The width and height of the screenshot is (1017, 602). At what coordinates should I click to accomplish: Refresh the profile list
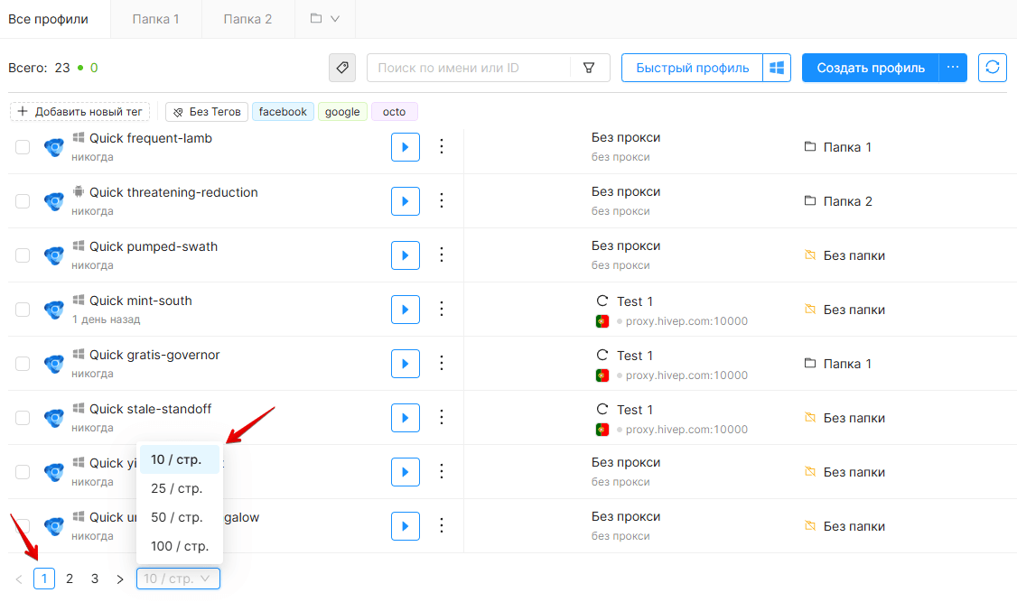[x=993, y=68]
